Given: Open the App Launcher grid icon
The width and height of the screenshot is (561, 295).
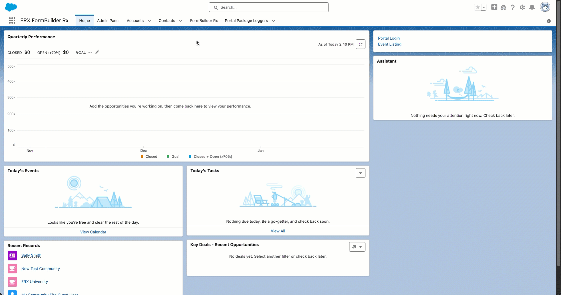Looking at the screenshot, I should tap(12, 21).
